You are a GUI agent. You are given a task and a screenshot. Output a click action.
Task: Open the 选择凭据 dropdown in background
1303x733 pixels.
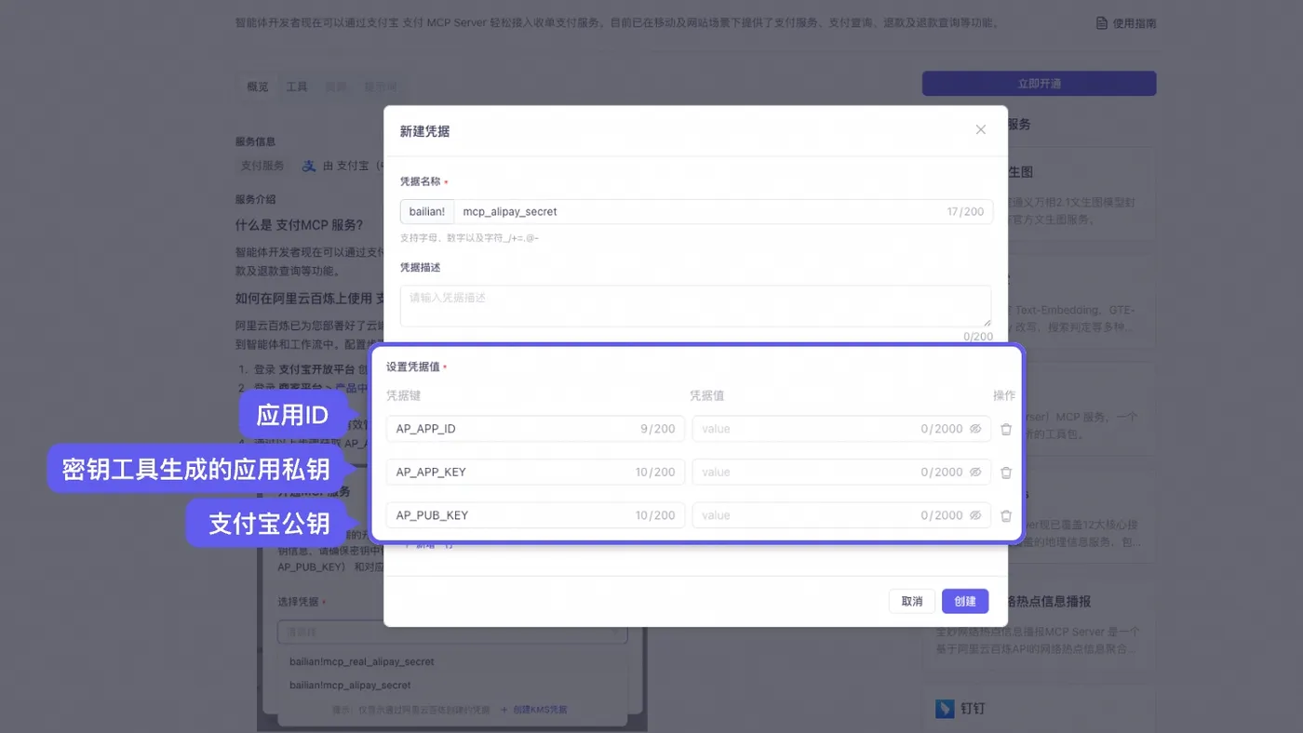point(452,633)
